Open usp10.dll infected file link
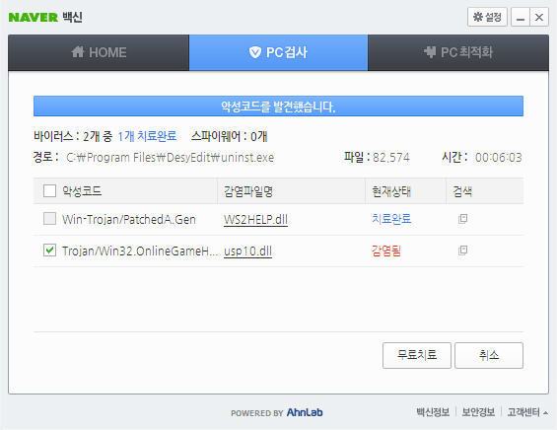The image size is (557, 430). [x=248, y=251]
